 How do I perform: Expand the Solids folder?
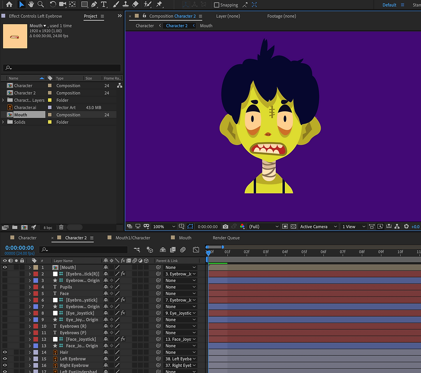(3, 122)
